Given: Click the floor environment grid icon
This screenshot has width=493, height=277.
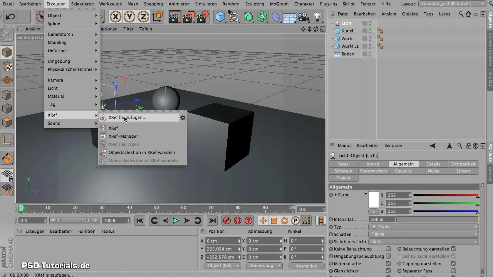Looking at the screenshot, I should point(290,17).
